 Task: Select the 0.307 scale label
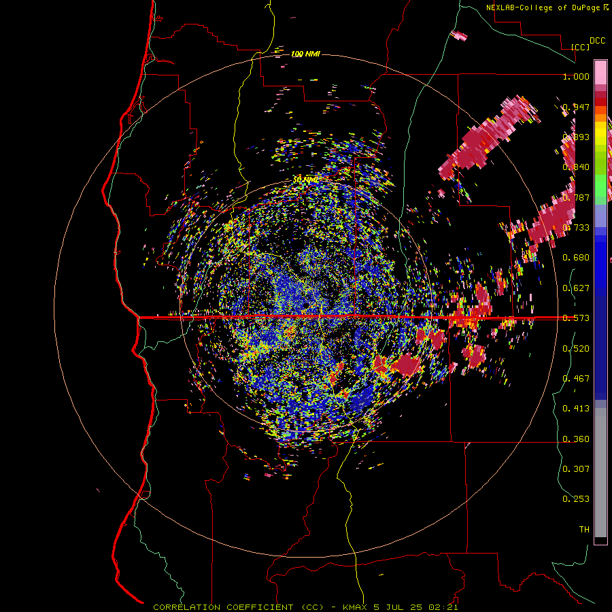pos(576,469)
